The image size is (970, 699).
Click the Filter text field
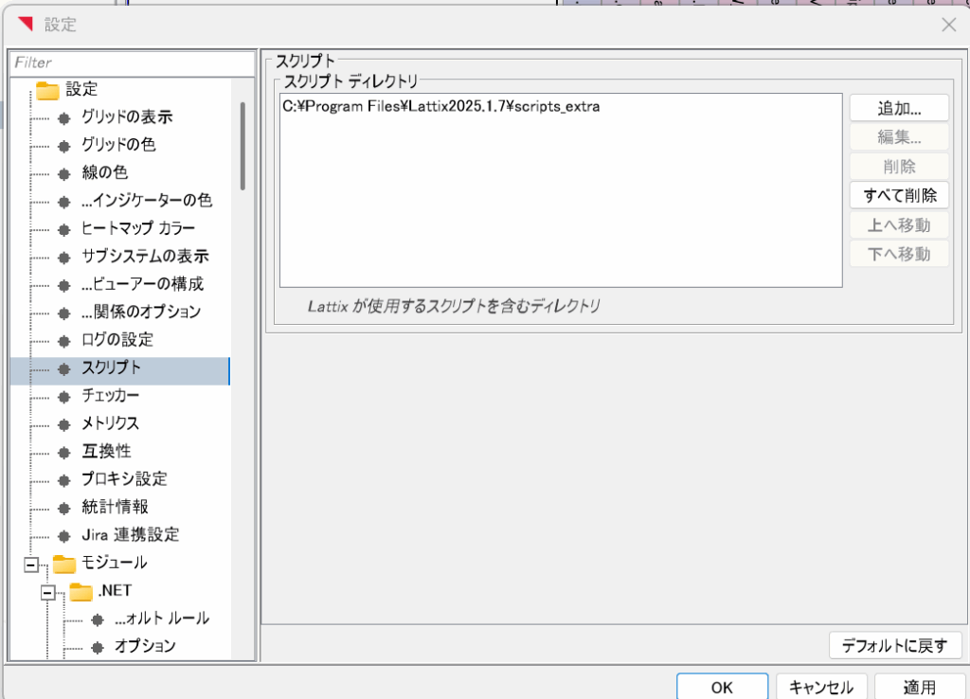[133, 63]
